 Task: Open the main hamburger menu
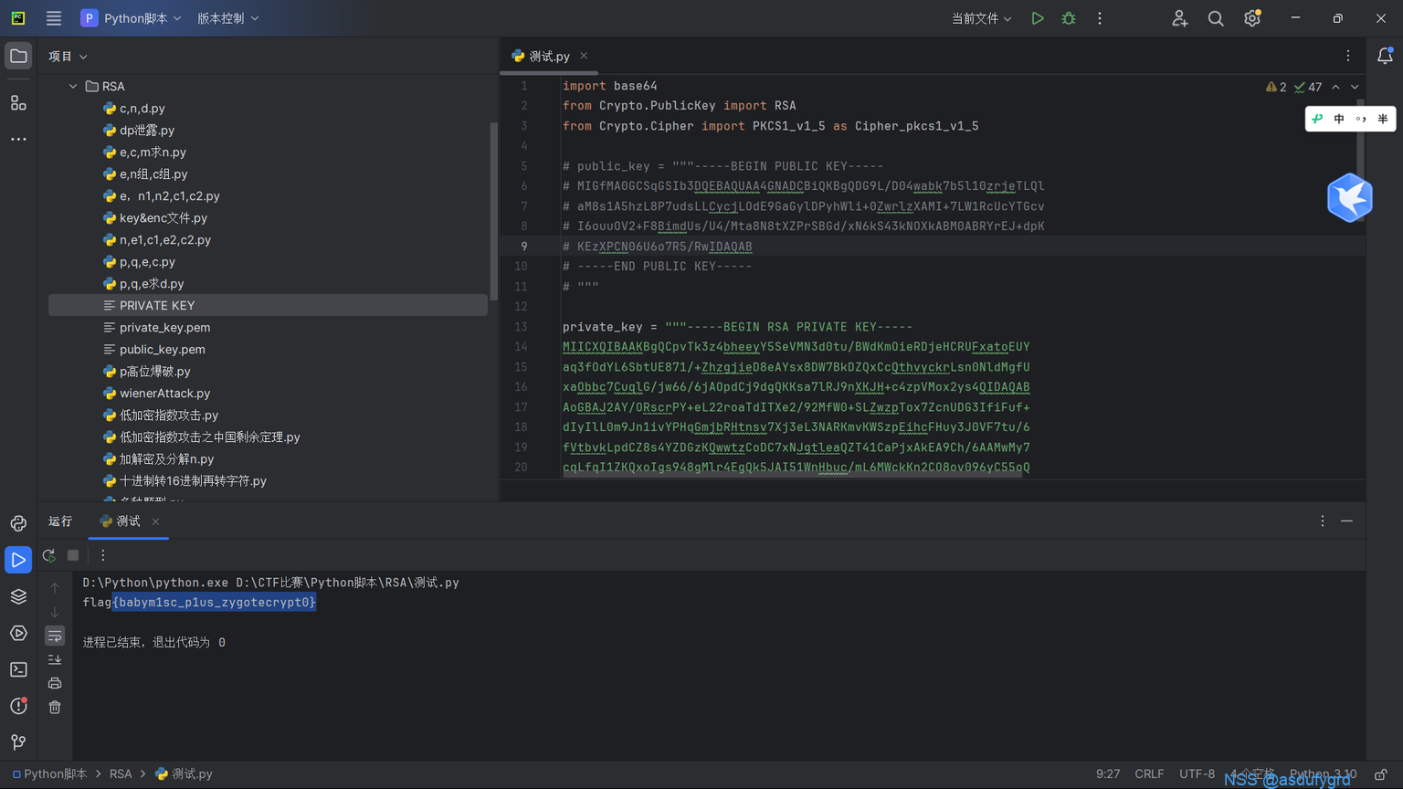coord(54,18)
